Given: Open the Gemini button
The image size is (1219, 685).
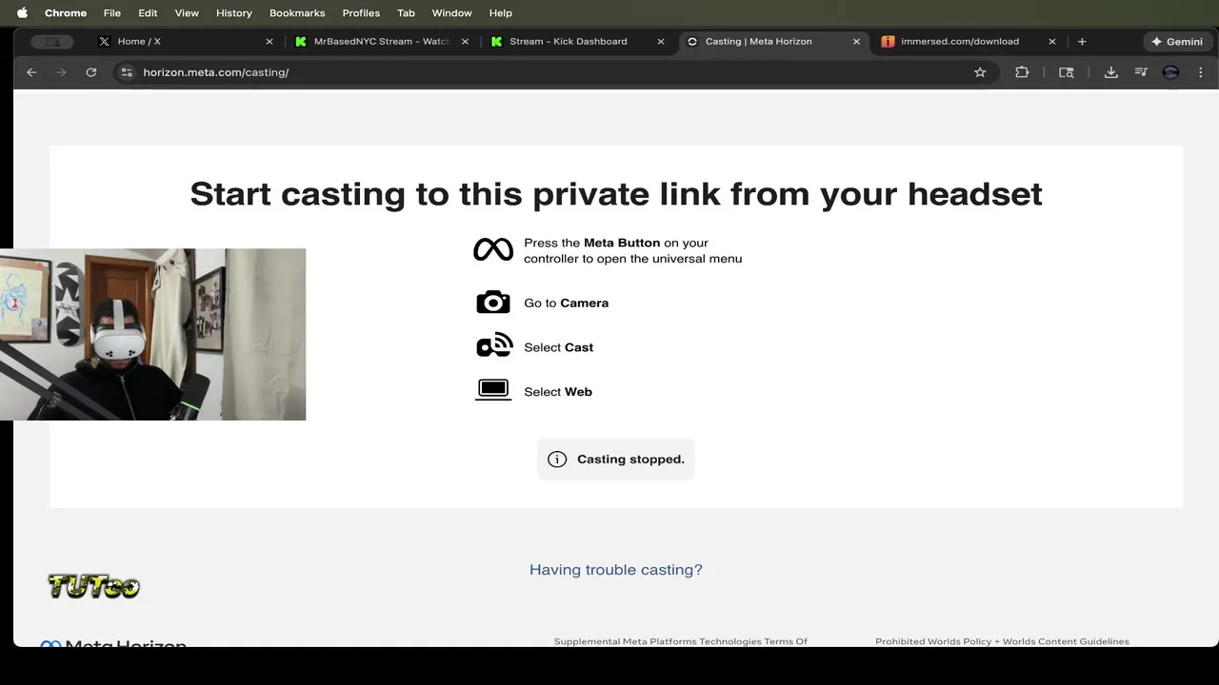Looking at the screenshot, I should coord(1177,42).
